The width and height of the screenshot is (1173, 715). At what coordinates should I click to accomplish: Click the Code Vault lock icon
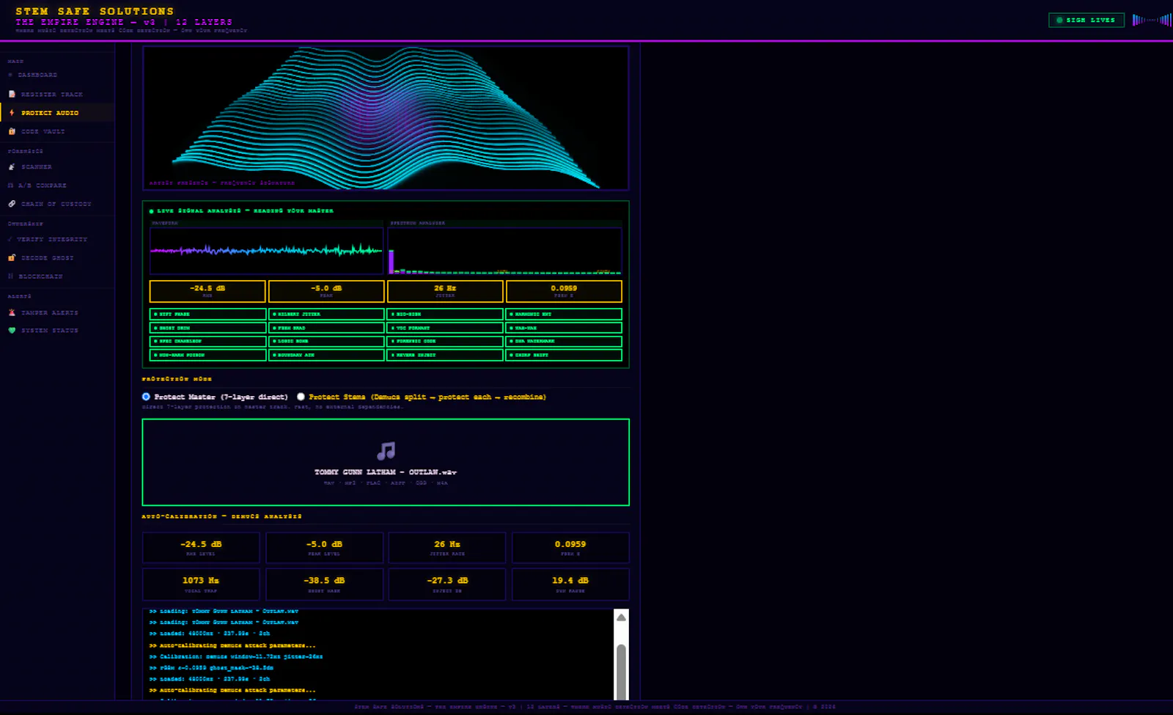[x=12, y=131]
